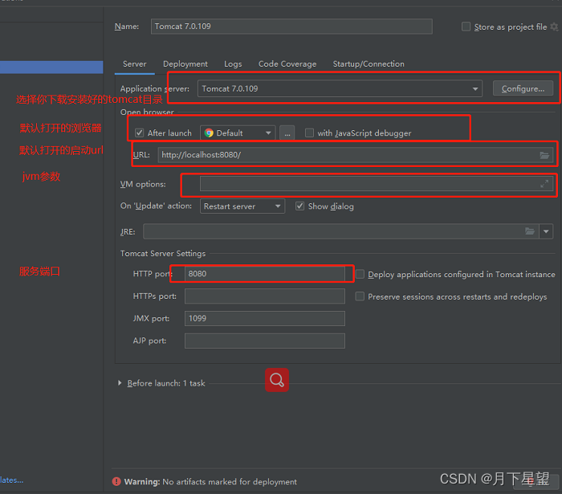Open the Default browser dropdown
562x494 pixels.
pos(238,133)
